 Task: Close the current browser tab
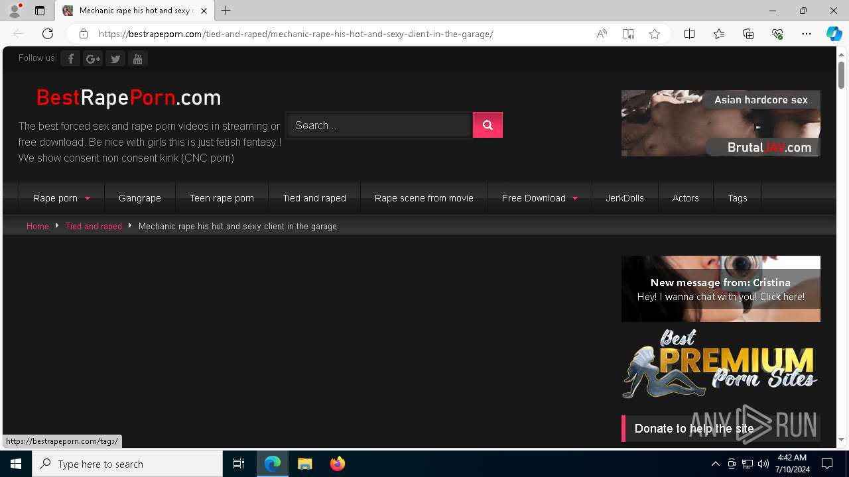point(204,11)
